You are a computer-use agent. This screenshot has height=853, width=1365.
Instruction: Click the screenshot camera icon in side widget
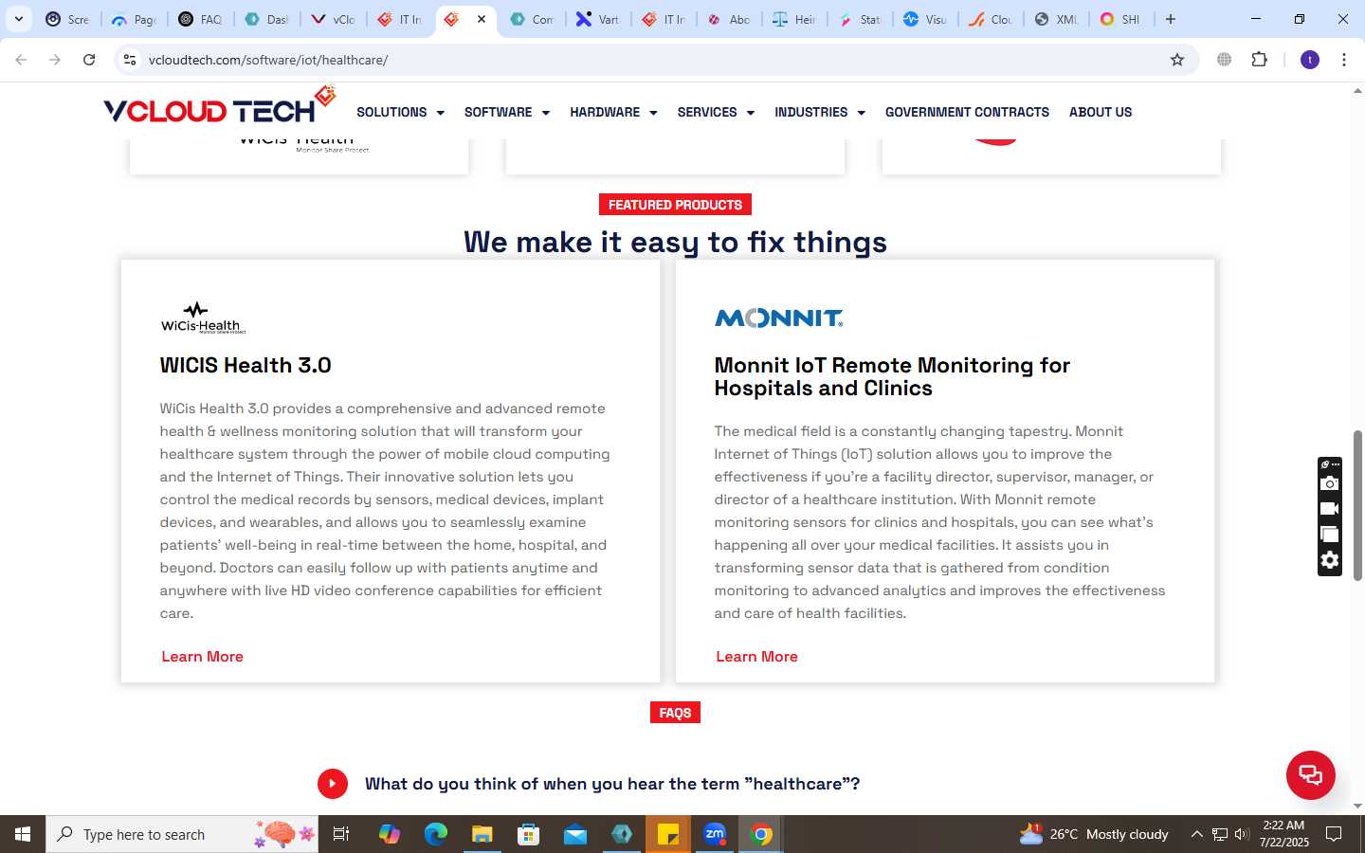click(1330, 483)
